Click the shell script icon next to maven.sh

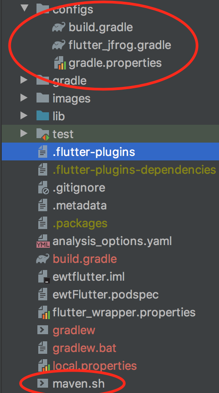[x=43, y=383]
